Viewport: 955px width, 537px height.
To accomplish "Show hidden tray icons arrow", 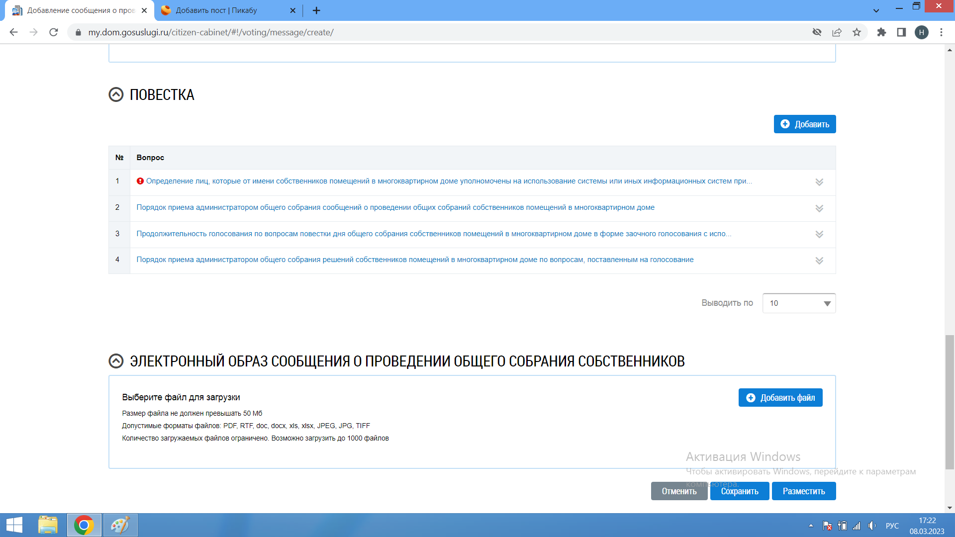I will click(811, 526).
